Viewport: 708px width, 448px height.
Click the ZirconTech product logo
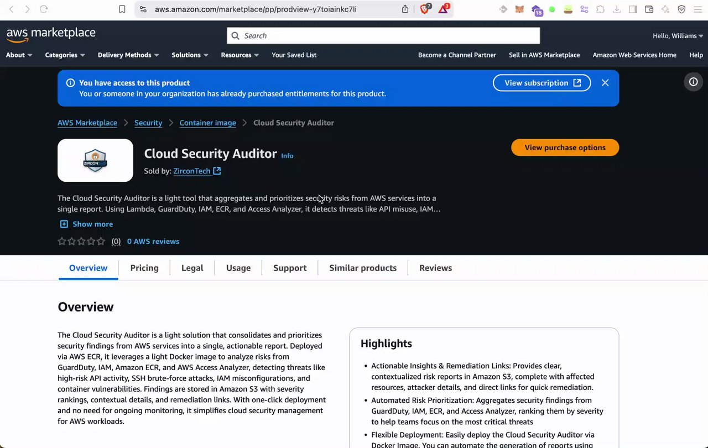point(95,160)
